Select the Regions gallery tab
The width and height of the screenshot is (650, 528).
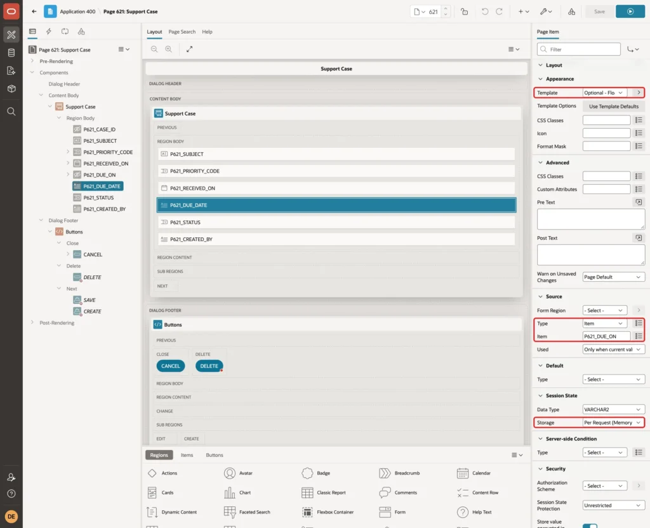pyautogui.click(x=159, y=455)
